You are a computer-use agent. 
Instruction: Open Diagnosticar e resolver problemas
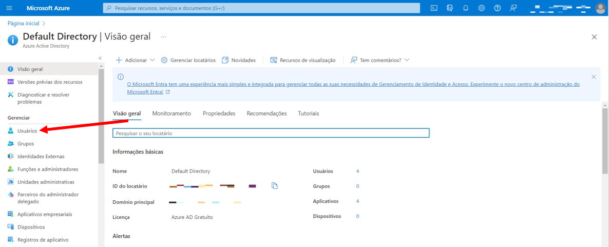tap(44, 98)
